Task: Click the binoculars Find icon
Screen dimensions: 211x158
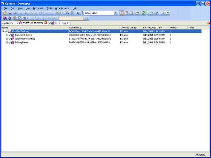Action: [67, 13]
